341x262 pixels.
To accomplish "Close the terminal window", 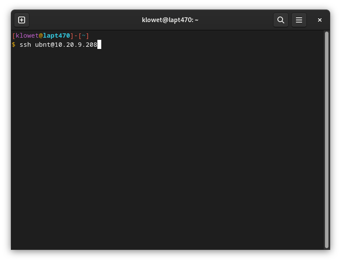I will tap(320, 20).
